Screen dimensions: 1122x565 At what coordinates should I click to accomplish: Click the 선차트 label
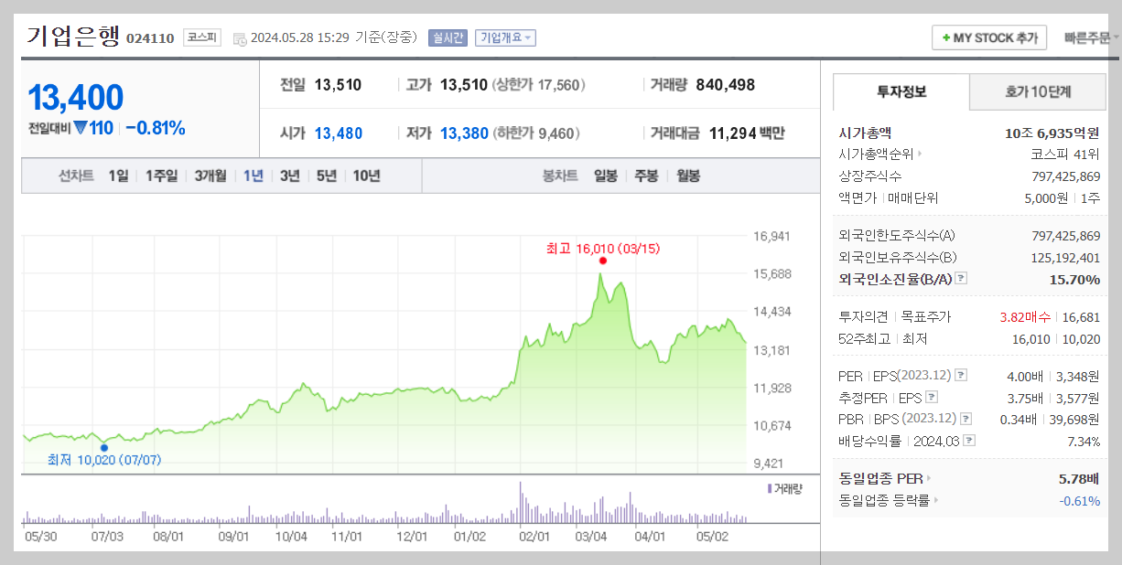[76, 176]
